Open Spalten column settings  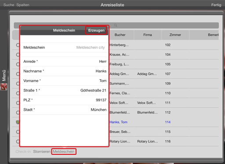23,5
